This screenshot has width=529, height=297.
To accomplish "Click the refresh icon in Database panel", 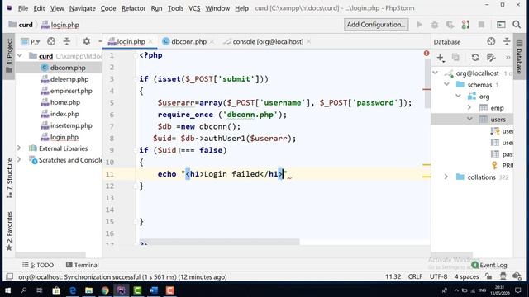I will [475, 58].
